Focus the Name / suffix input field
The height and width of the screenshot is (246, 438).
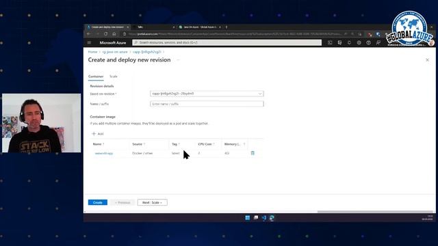[207, 104]
